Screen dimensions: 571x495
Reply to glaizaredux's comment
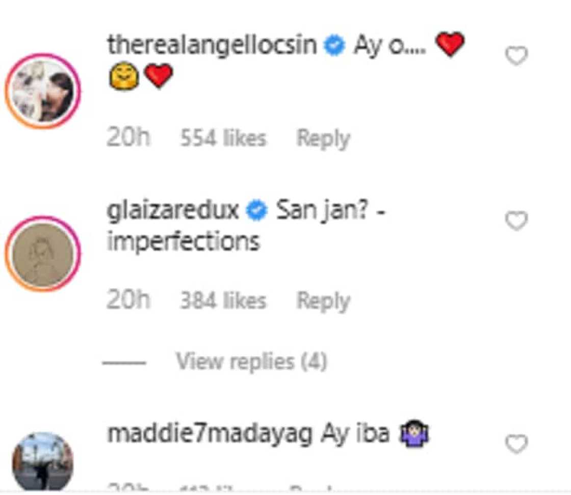(x=323, y=301)
